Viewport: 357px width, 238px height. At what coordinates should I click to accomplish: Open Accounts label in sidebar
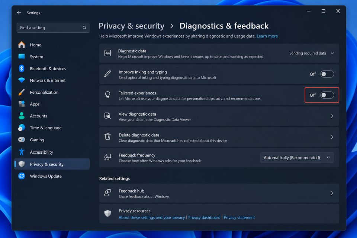38,116
